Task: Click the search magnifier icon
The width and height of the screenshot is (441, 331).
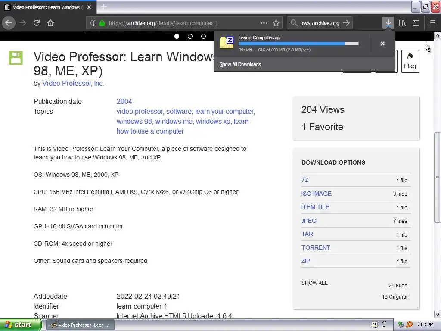Action: coord(294,23)
